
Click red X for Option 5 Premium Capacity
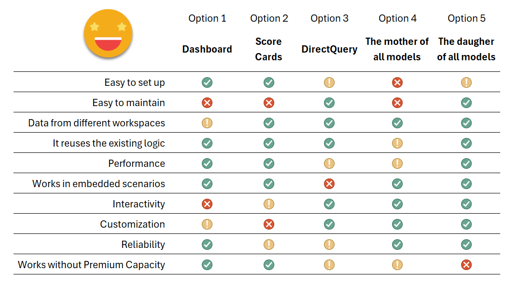pyautogui.click(x=466, y=265)
